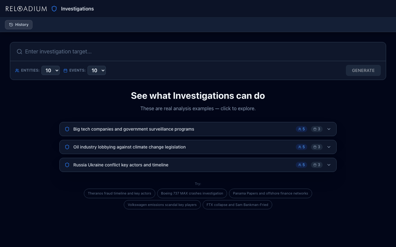
Task: Expand the Oil industry lobbying example
Action: click(x=329, y=147)
